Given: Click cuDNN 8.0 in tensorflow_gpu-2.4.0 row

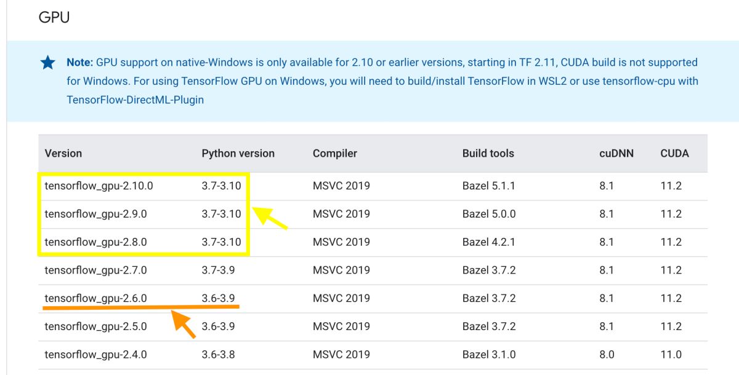Looking at the screenshot, I should (x=607, y=354).
